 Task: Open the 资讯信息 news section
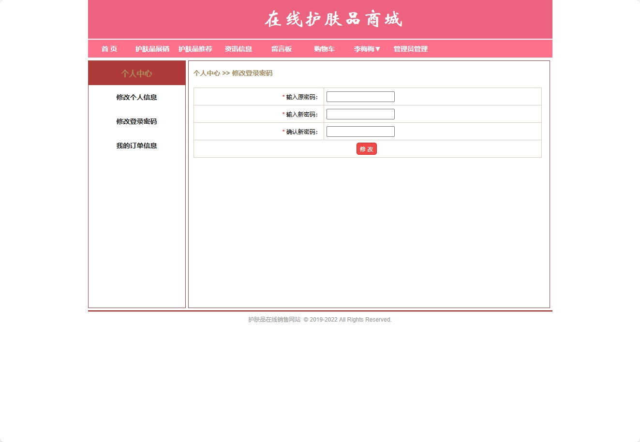[238, 49]
